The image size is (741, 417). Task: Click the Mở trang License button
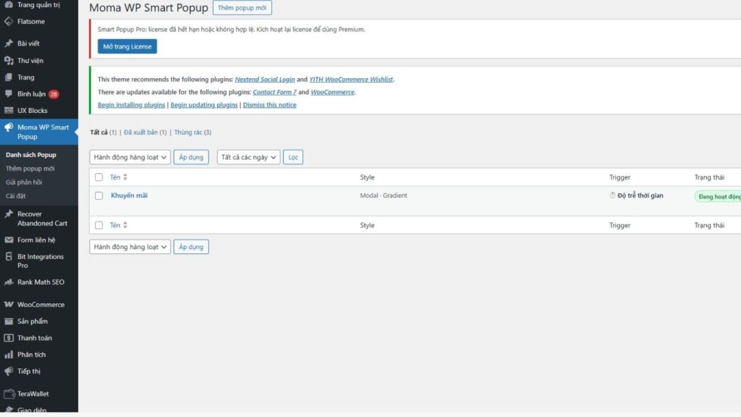click(127, 46)
